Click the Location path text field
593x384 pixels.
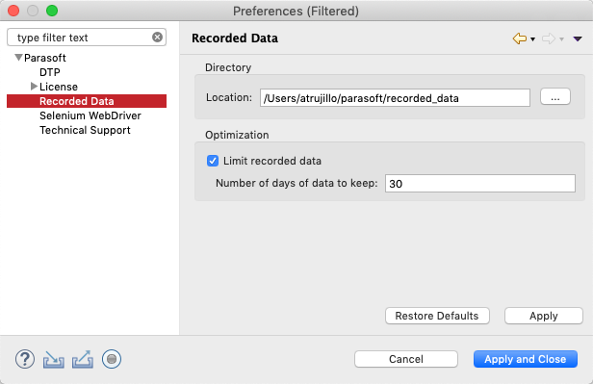point(395,98)
